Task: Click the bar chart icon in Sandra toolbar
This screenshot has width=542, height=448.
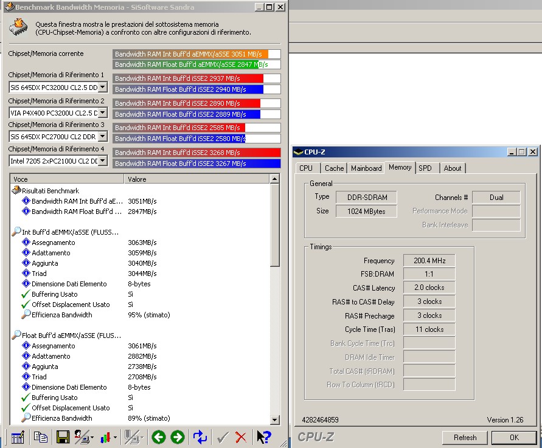Action: [105, 438]
